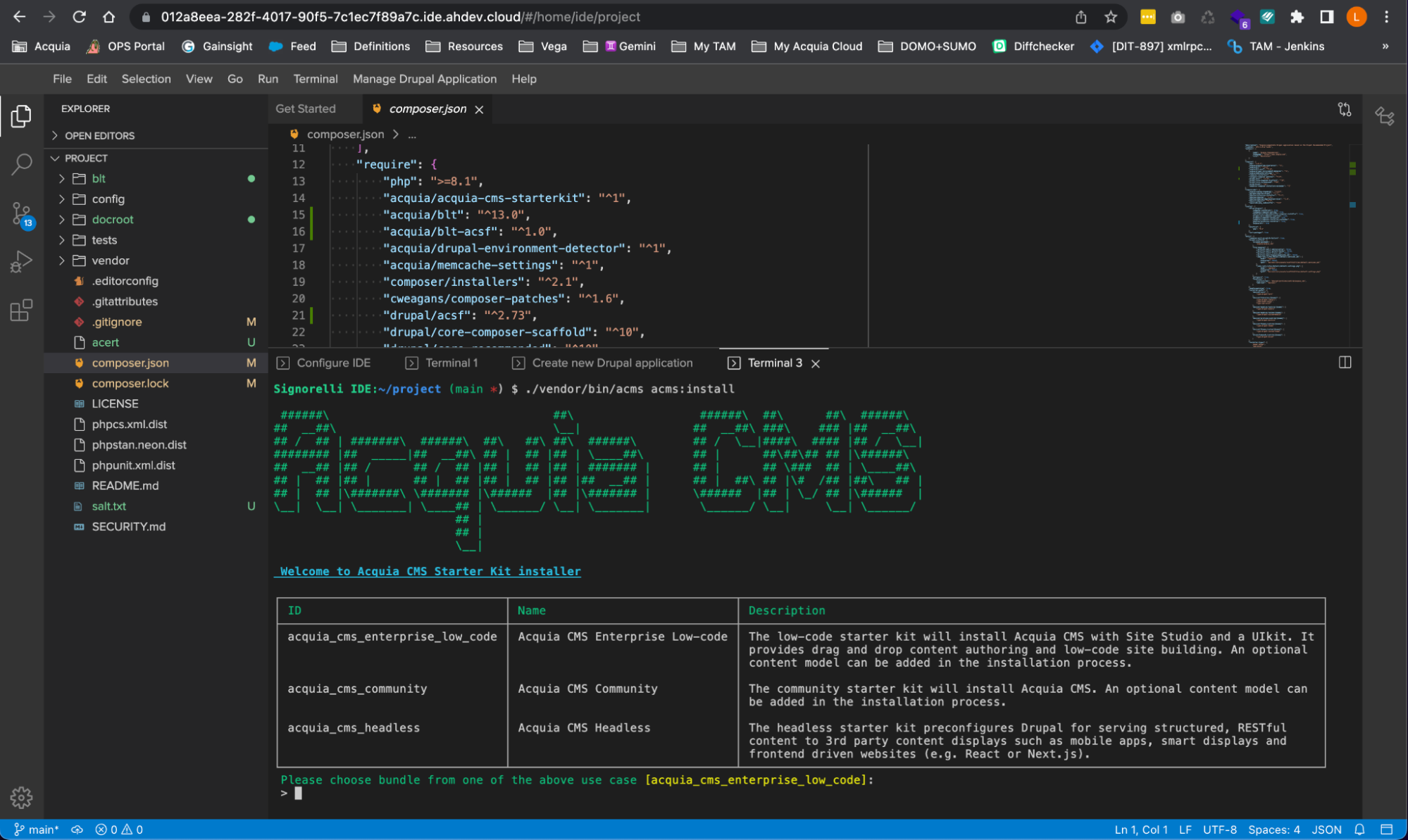
Task: Click the terminal input field
Action: click(300, 793)
